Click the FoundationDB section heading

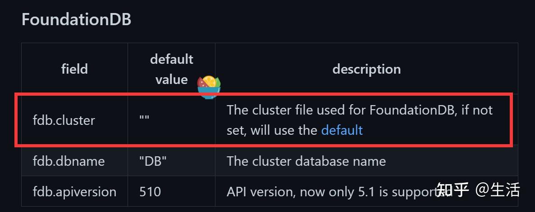(76, 20)
